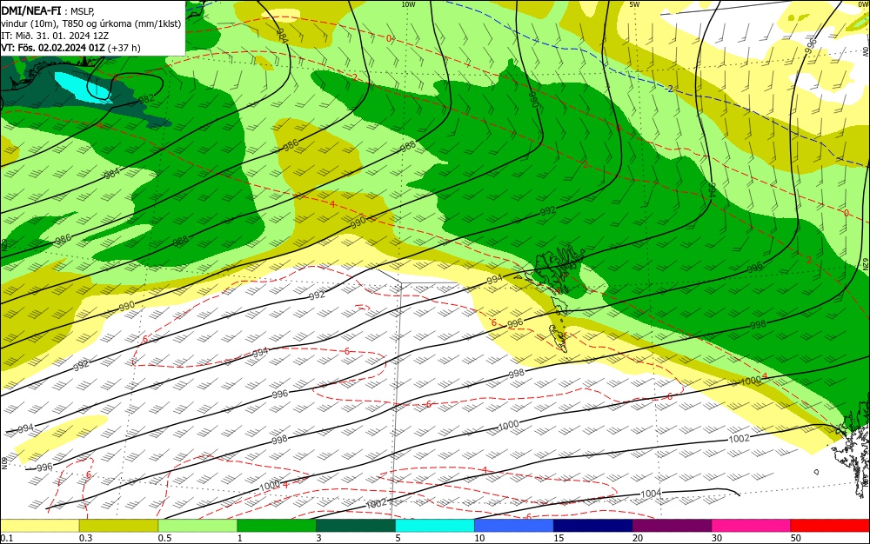Click the legend value "50"
The width and height of the screenshot is (870, 544).
pos(796,538)
